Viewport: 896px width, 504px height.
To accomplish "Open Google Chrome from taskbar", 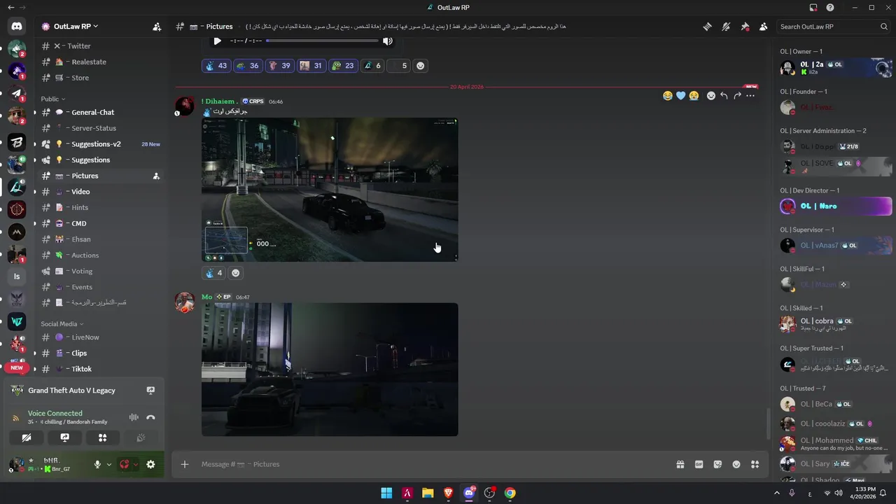I will (510, 493).
